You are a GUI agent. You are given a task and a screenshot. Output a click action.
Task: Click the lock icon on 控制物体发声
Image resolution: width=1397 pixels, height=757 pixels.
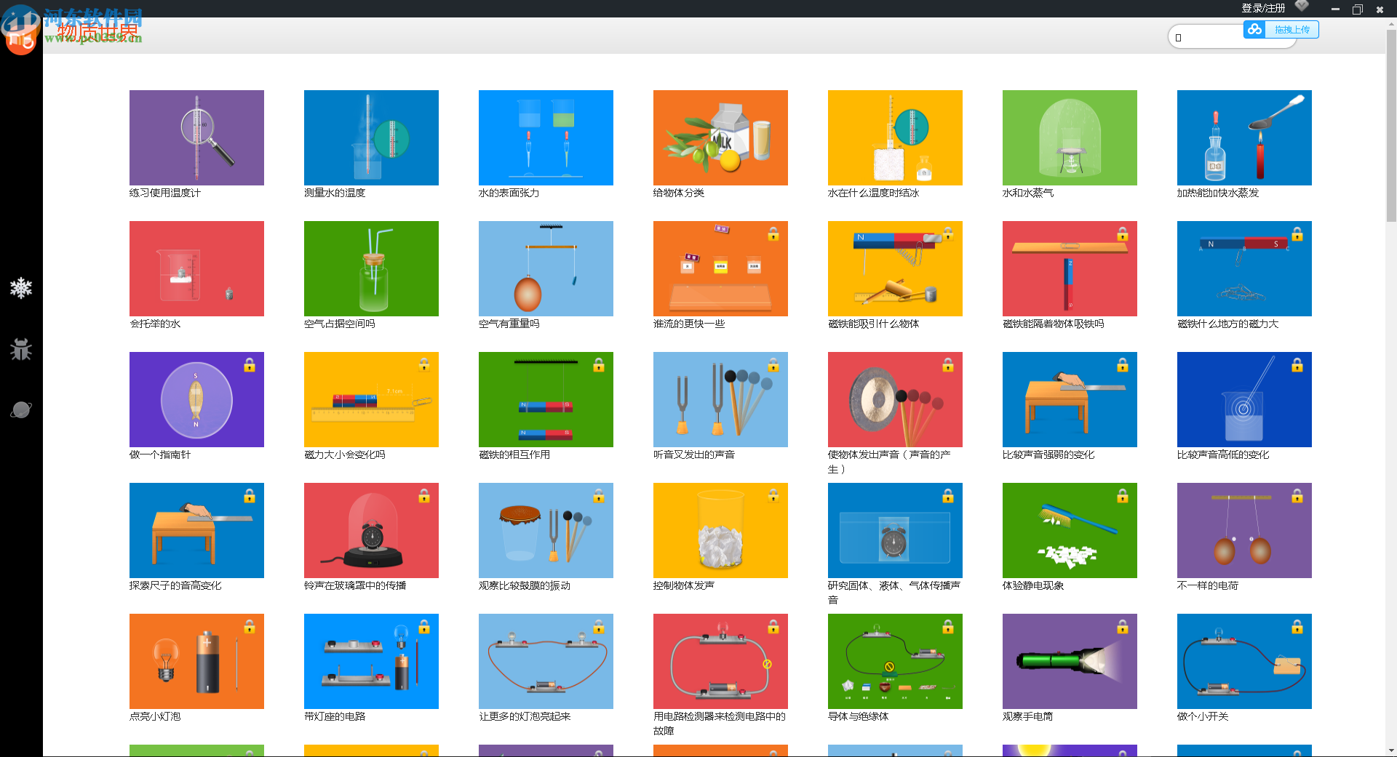[x=773, y=496]
